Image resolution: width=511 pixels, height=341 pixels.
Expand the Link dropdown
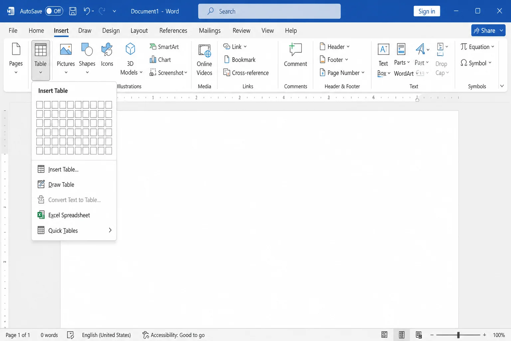[245, 47]
